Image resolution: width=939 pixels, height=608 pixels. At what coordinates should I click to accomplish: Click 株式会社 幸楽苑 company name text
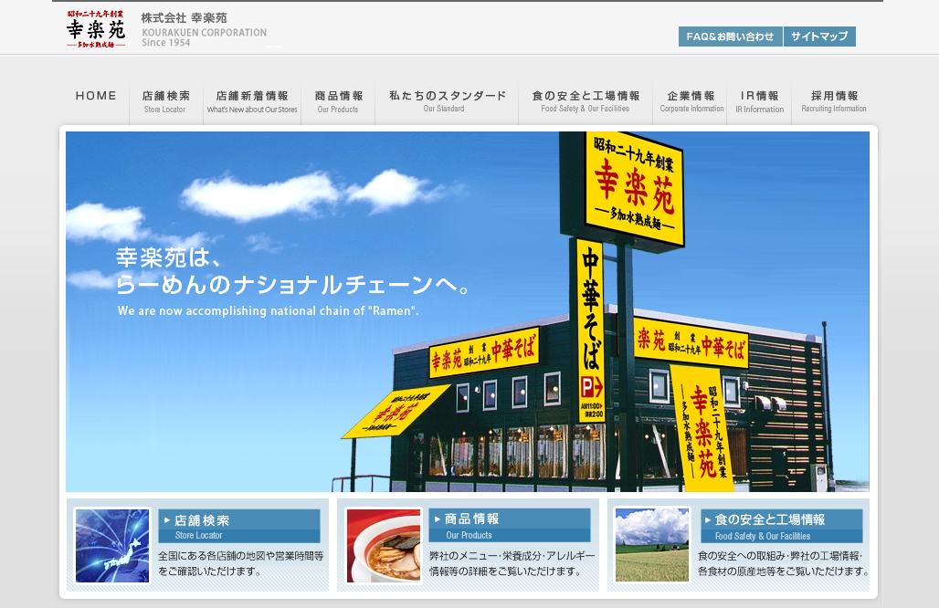(184, 18)
